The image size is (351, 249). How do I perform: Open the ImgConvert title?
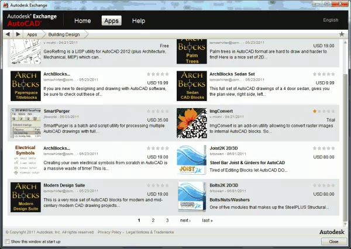pos(221,111)
